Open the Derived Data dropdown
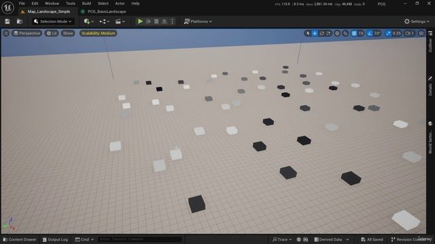 (x=332, y=239)
